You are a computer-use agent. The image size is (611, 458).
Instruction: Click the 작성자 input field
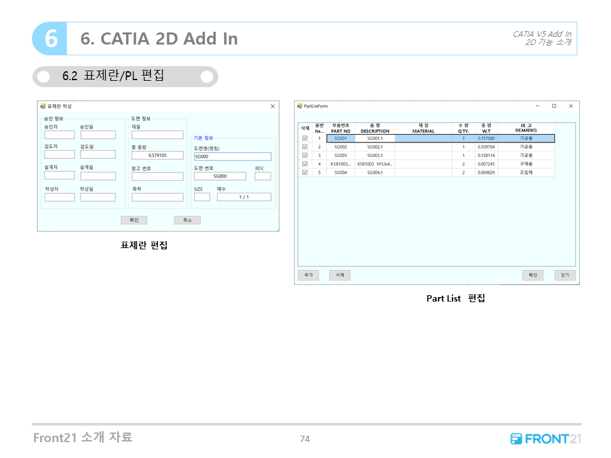tap(59, 197)
